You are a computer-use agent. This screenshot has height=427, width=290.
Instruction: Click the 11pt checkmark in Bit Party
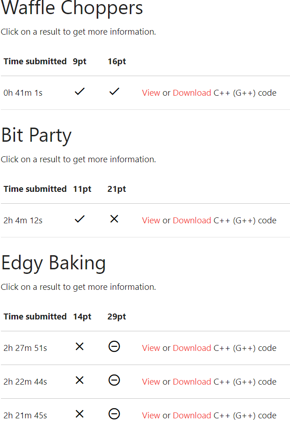[80, 219]
